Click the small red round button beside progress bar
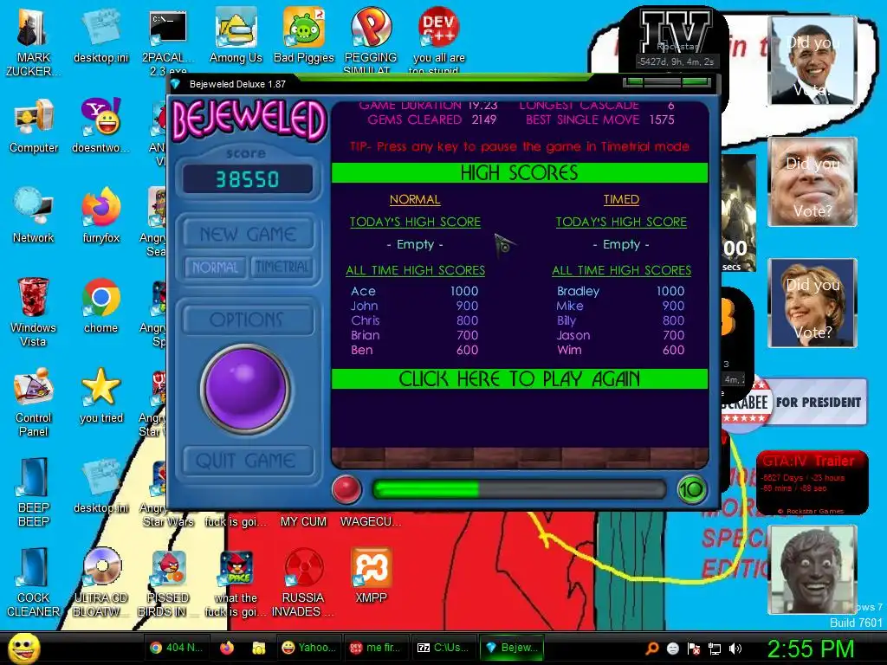 click(346, 489)
